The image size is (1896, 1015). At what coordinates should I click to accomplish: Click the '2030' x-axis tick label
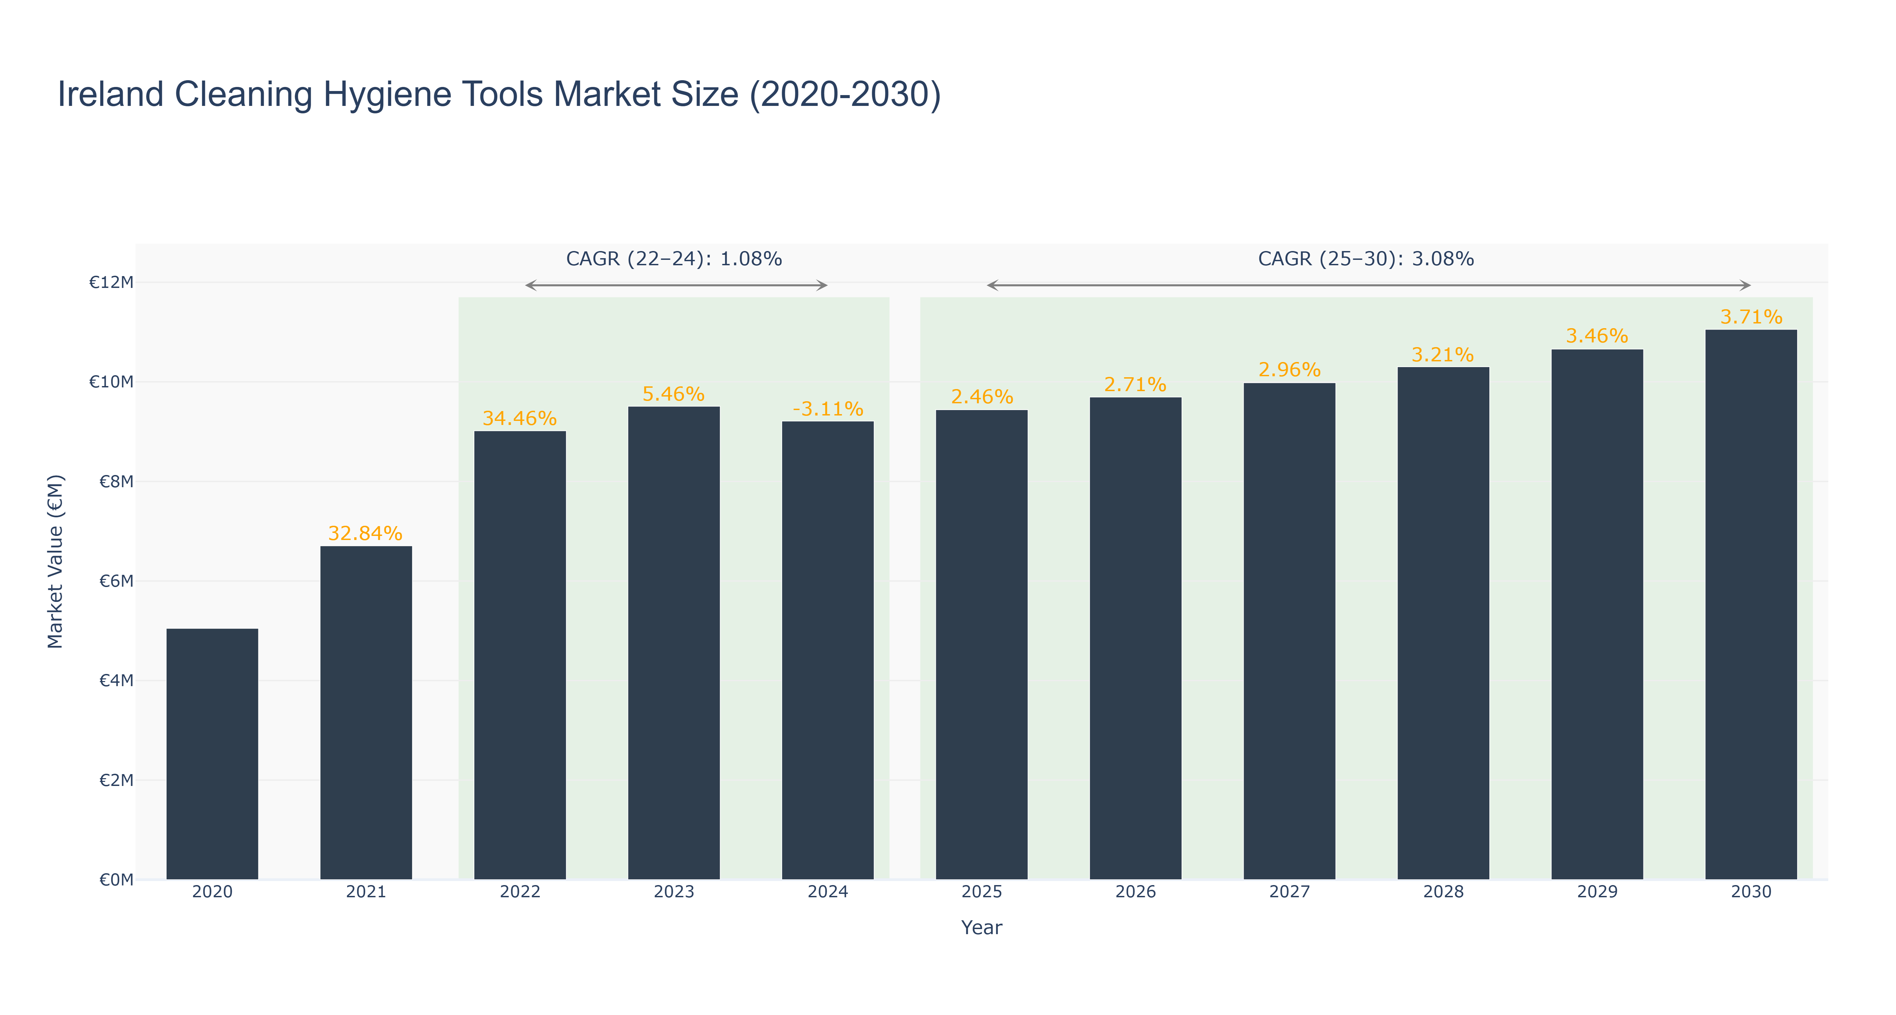[x=1750, y=892]
